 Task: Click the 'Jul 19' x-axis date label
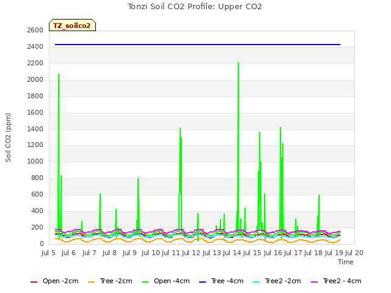point(334,253)
